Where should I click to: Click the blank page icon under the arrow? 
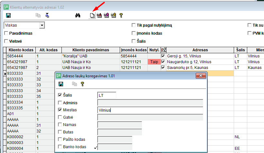click(92, 15)
